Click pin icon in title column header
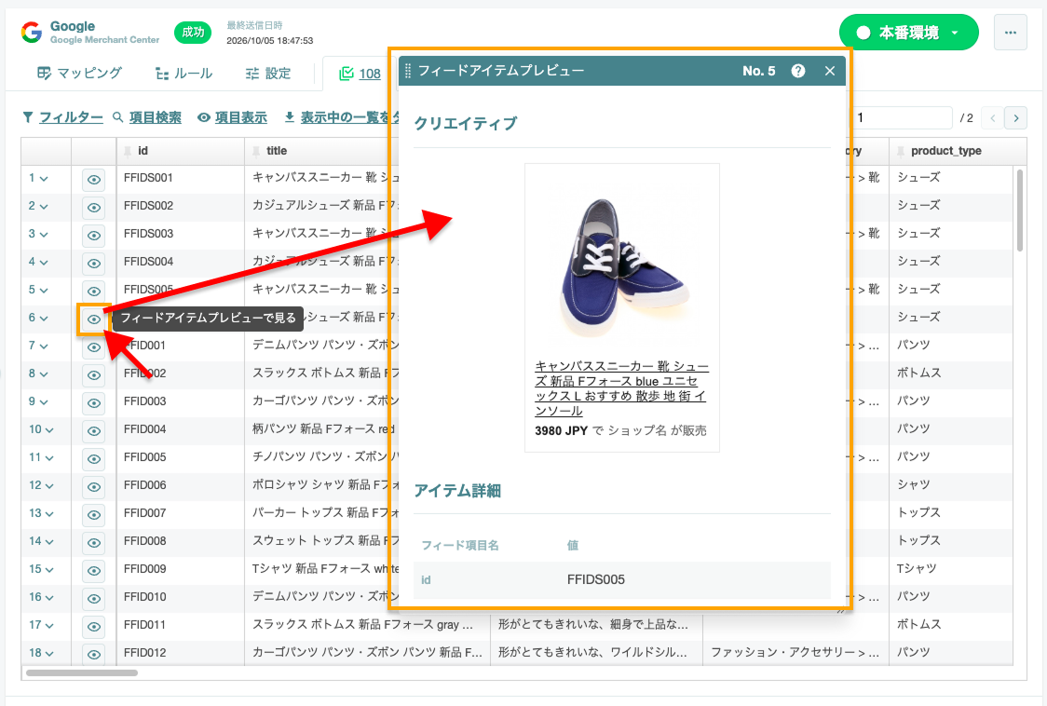 click(x=256, y=152)
